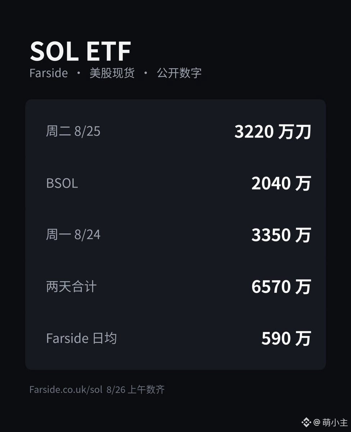
Task: Select the 周一 8/24 row label
Action: pyautogui.click(x=73, y=235)
